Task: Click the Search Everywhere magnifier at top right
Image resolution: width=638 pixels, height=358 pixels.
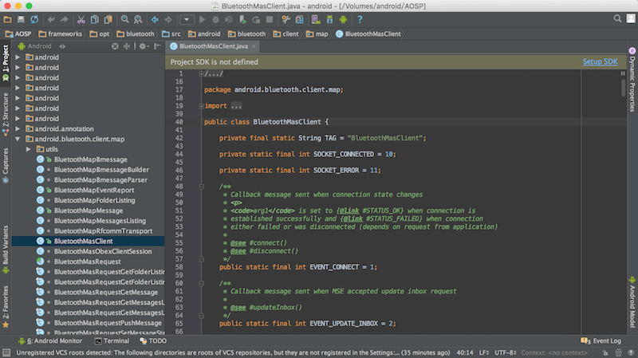Action: (x=617, y=18)
